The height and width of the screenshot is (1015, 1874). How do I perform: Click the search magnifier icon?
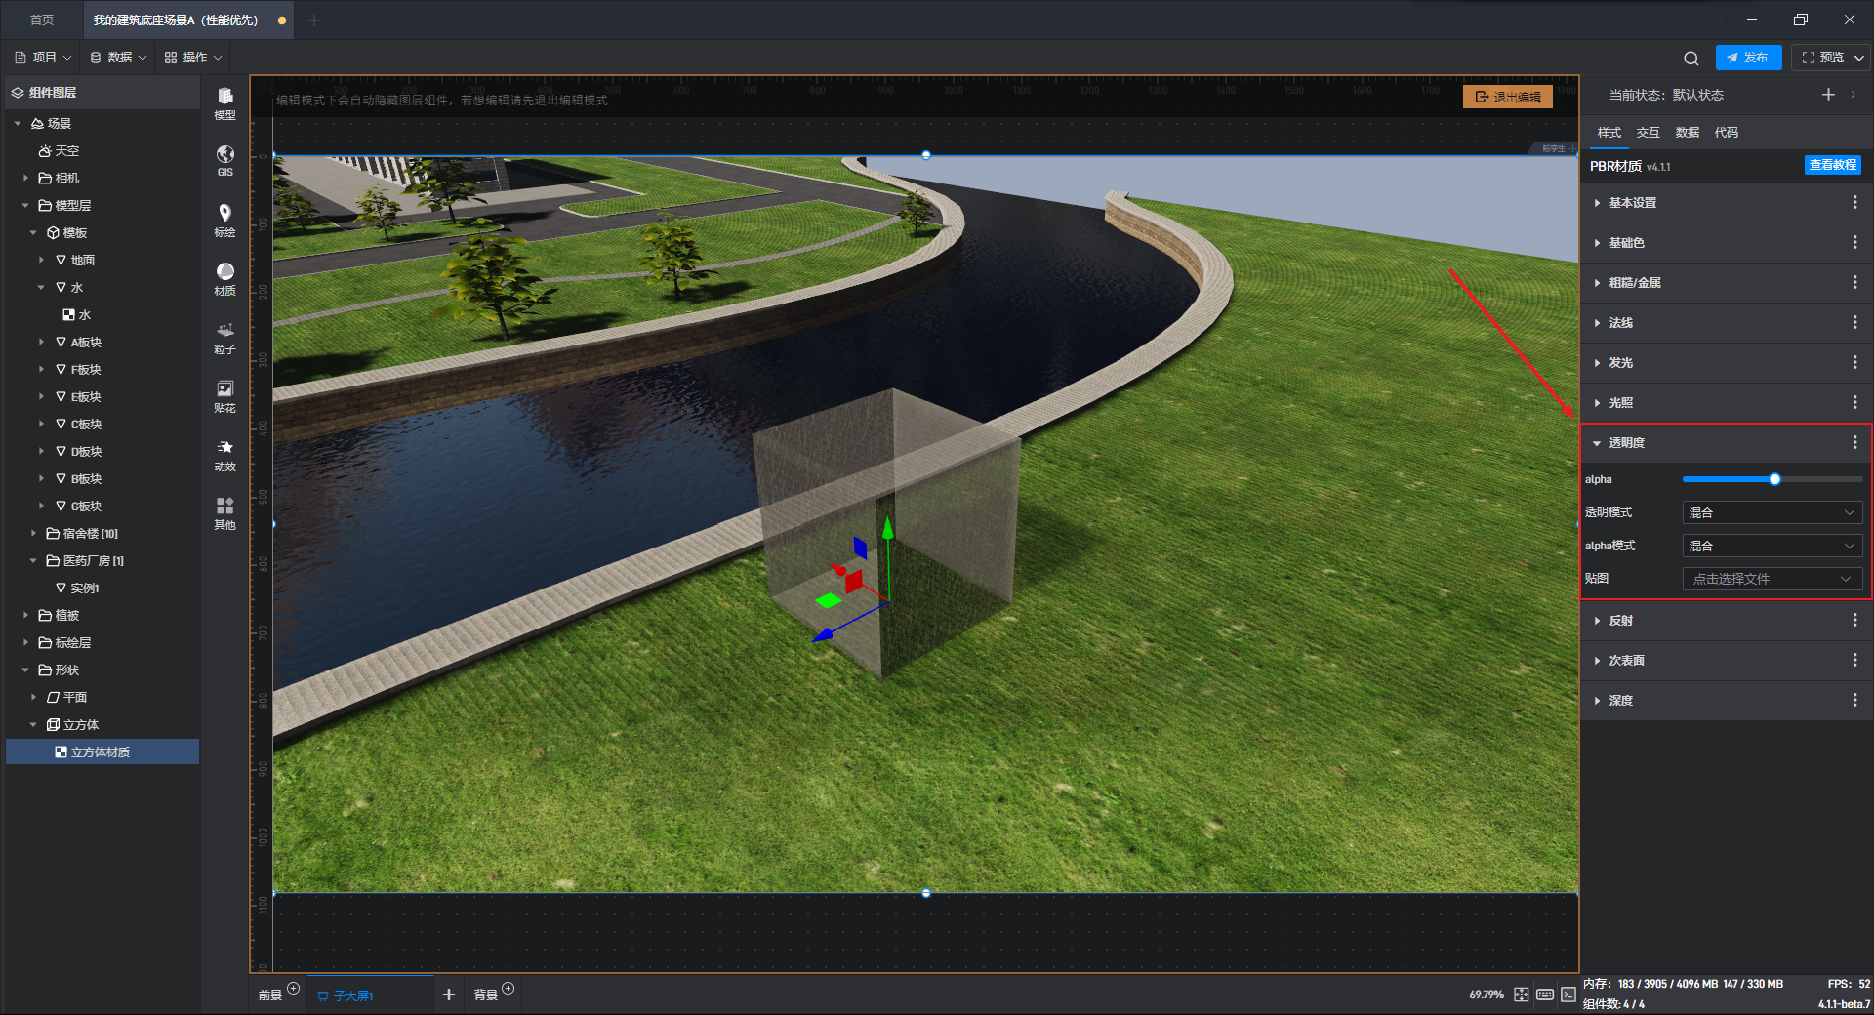(1691, 58)
